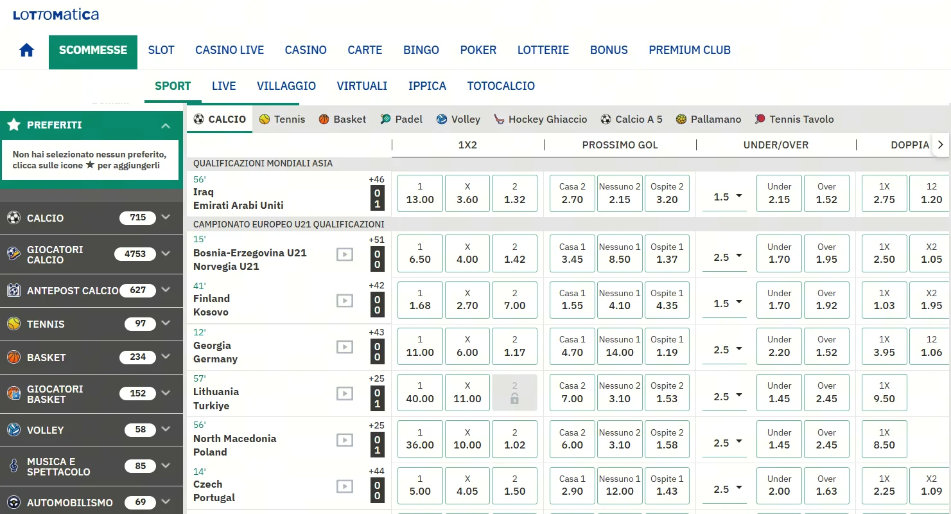Viewport: 951px width, 514px height.
Task: Expand the CALCIO category in sidebar
Action: (166, 218)
